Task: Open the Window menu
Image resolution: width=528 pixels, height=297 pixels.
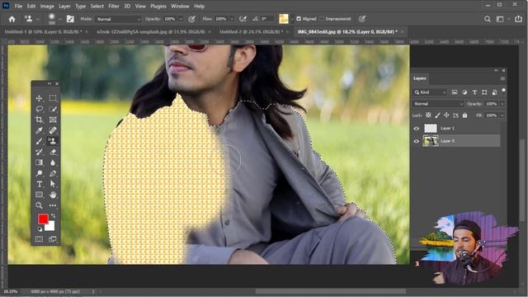Action: coord(180,6)
